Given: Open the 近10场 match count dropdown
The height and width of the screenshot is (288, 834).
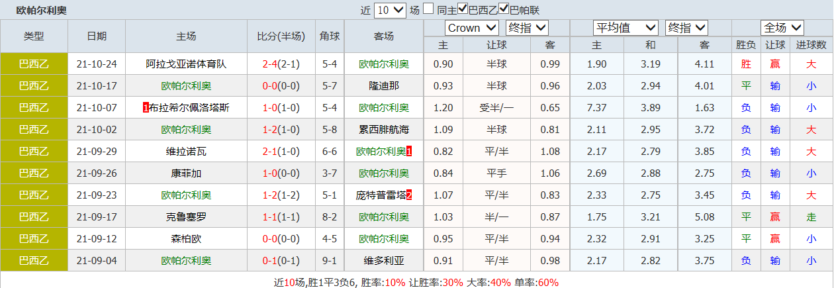Looking at the screenshot, I should (390, 10).
